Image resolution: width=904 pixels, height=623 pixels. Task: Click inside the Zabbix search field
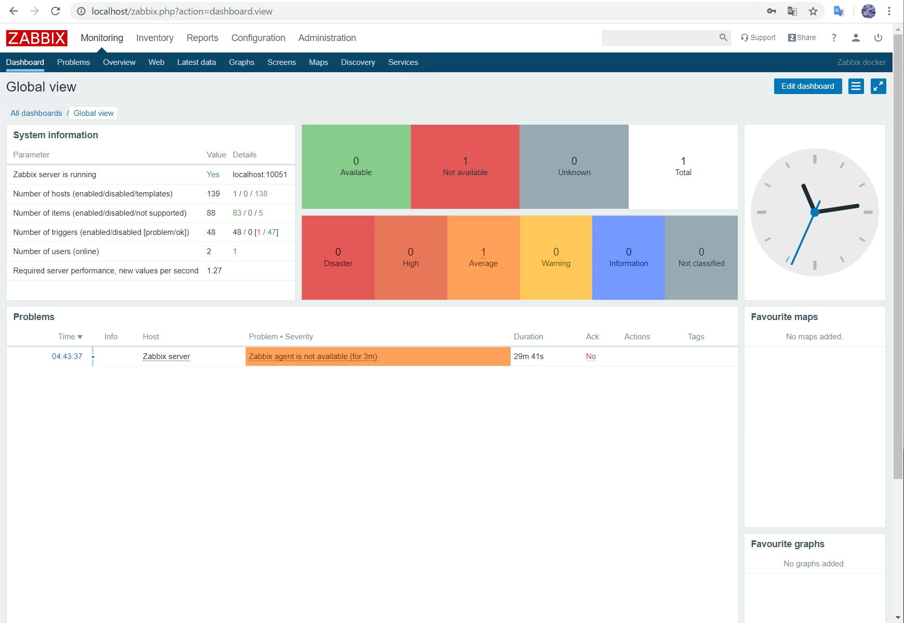[660, 37]
